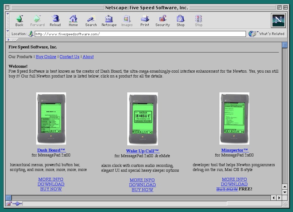The image size is (293, 212).
Task: Expand the collapsed personal toolbar tab
Action: 12,40
